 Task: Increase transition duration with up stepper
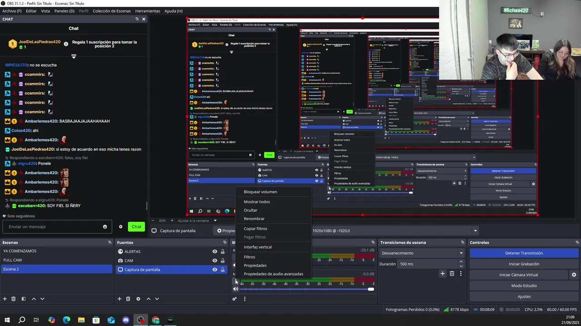pyautogui.click(x=461, y=262)
